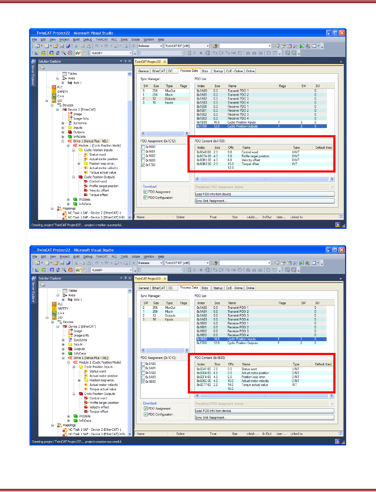The height and width of the screenshot is (492, 376).
Task: Select Profile target position tree item, 0x1700 PDO window
Action: 104,186
